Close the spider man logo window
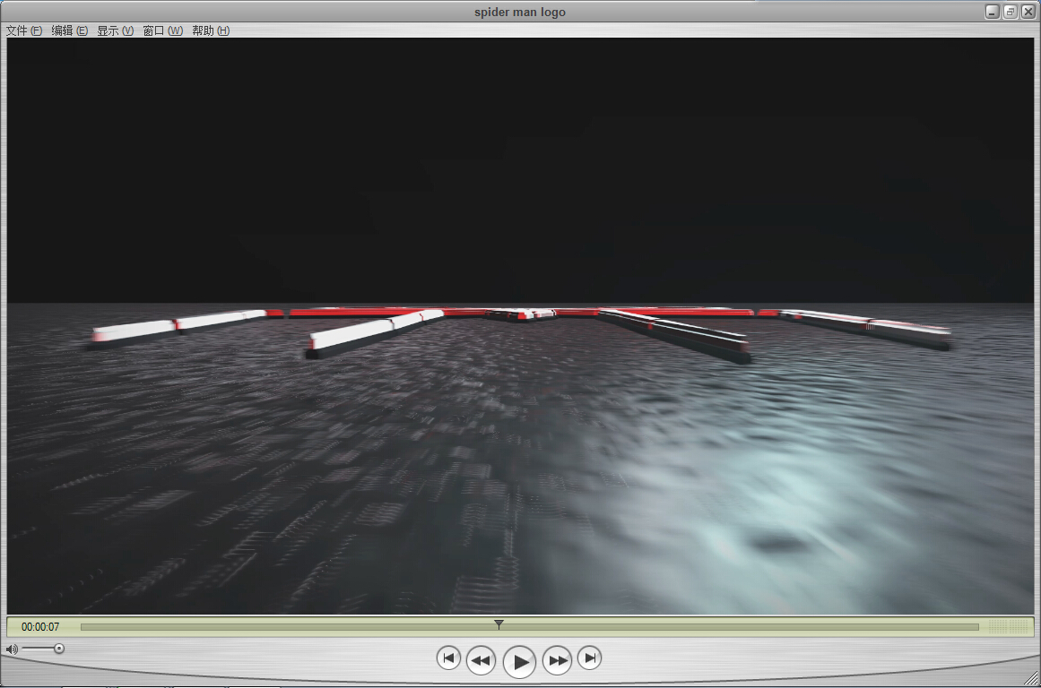The height and width of the screenshot is (688, 1041). [x=1028, y=12]
